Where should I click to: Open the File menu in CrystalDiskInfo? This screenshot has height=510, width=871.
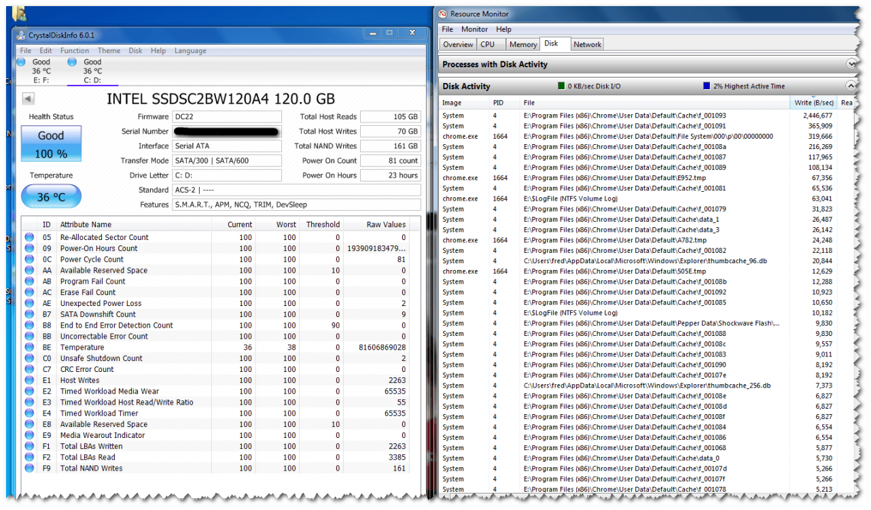point(26,50)
